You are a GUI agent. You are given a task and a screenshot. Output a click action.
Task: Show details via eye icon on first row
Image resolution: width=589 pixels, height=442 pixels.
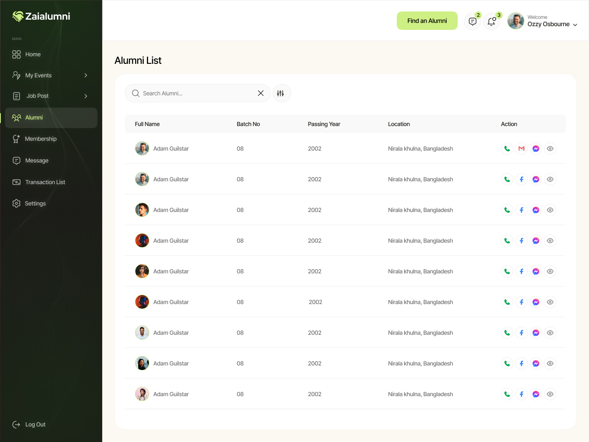tap(550, 148)
